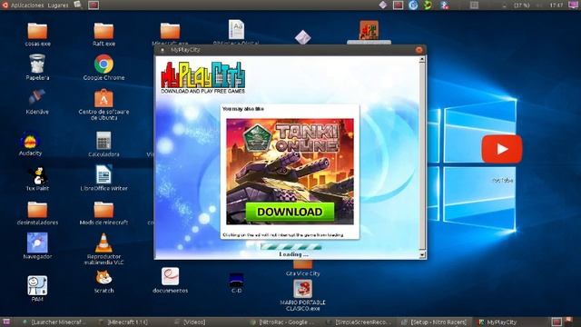Open the Gta Vice City icon
The height and width of the screenshot is (327, 581).
(x=302, y=264)
